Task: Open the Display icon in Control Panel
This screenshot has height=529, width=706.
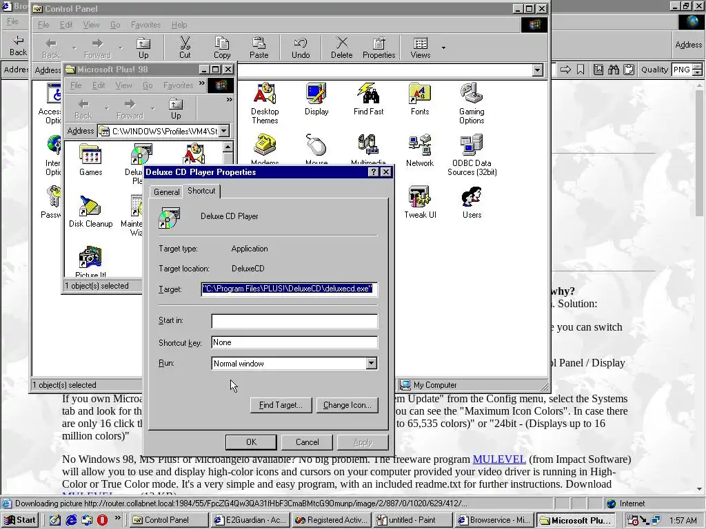Action: tap(316, 99)
